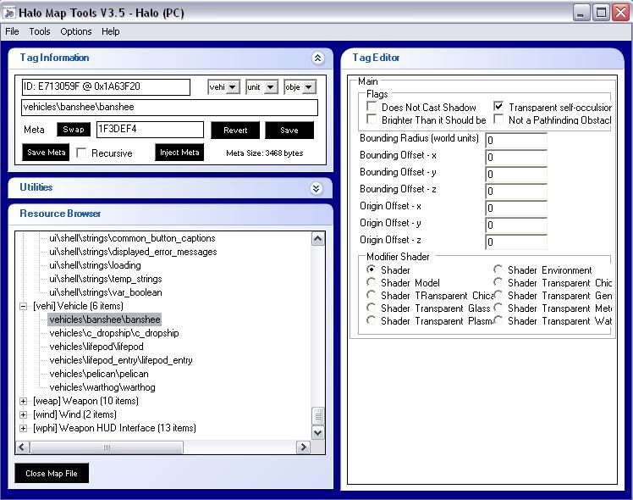Select vehicles\lifepod_entry\lifepod_entry in tree
The image size is (633, 500).
121,360
